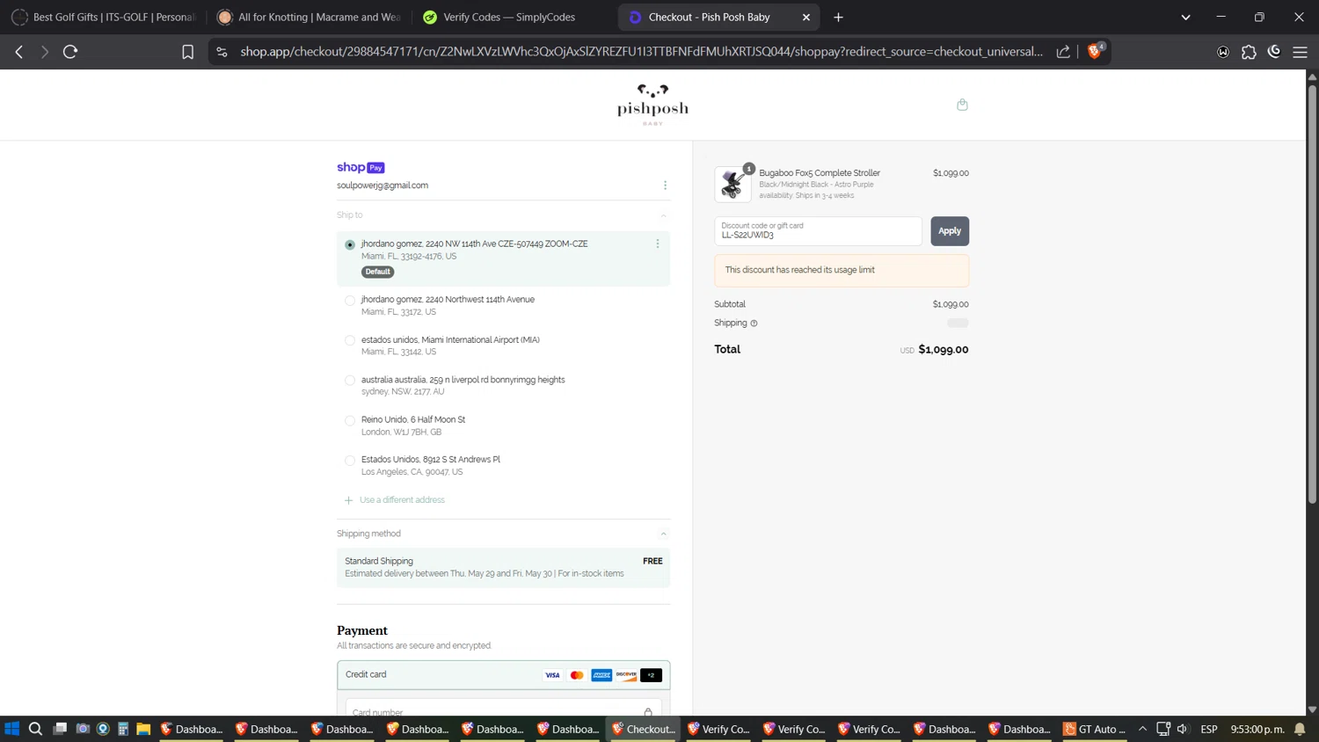Select Standard Shipping FREE option

(x=503, y=567)
